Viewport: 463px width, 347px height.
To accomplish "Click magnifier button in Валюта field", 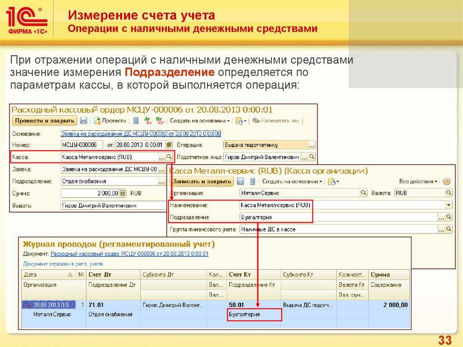I will pos(449,193).
